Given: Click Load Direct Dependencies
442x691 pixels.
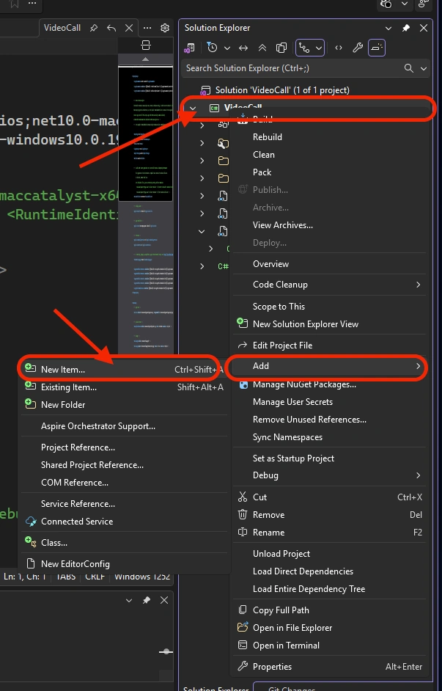Looking at the screenshot, I should pos(303,571).
